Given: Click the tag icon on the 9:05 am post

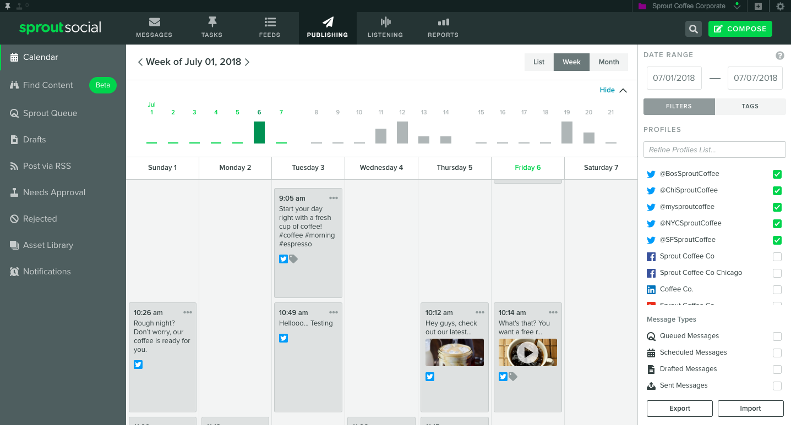Looking at the screenshot, I should pyautogui.click(x=293, y=259).
